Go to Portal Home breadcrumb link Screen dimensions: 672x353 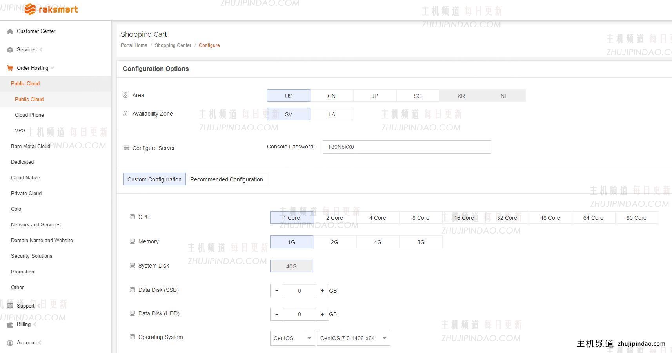click(134, 45)
